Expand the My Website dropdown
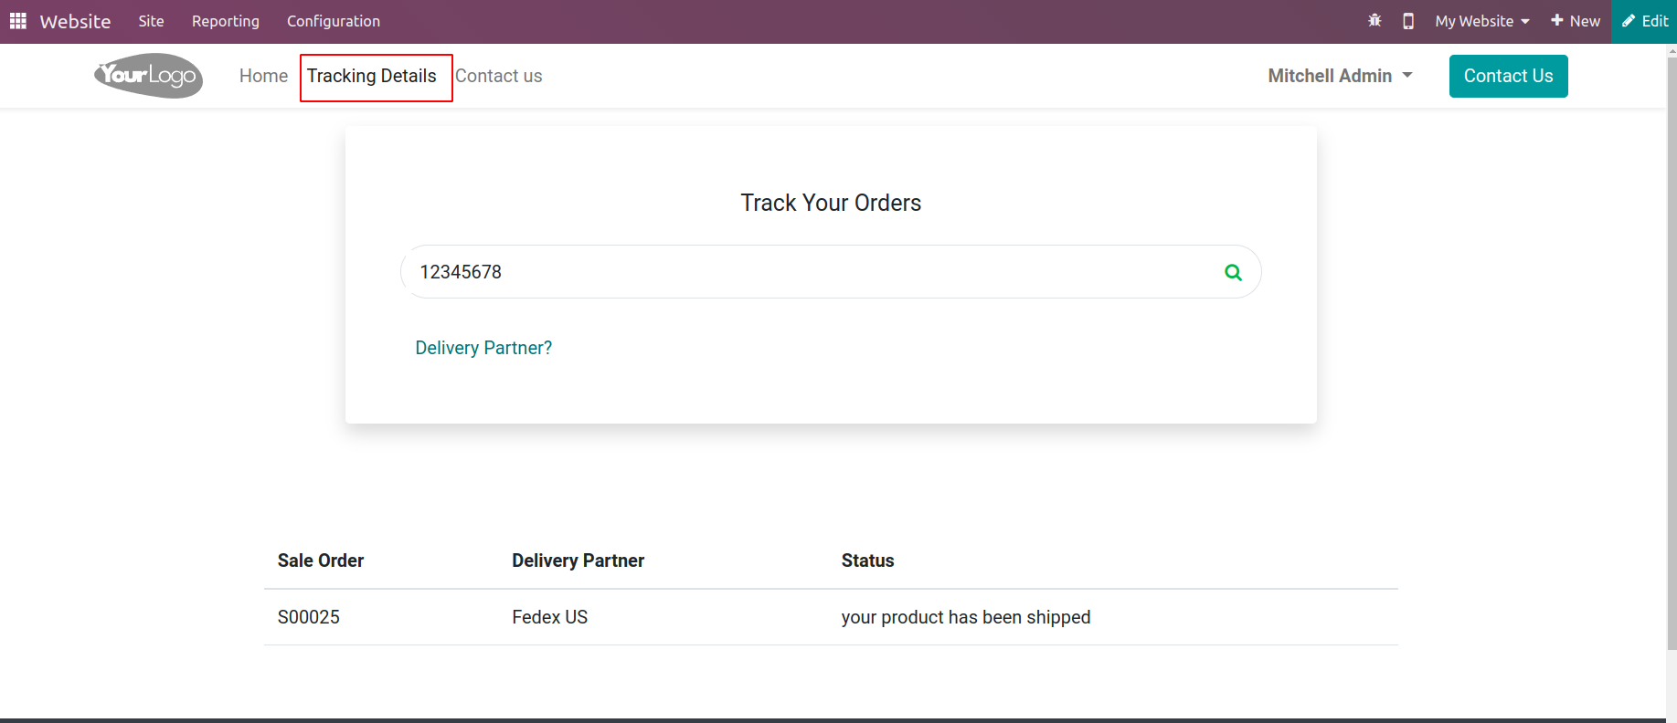The width and height of the screenshot is (1677, 723). tap(1481, 21)
